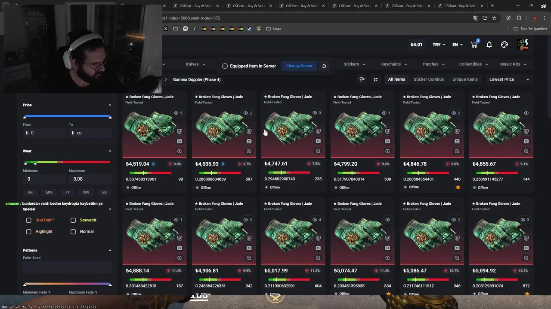Collapse the Patterns filter section

tap(110, 250)
